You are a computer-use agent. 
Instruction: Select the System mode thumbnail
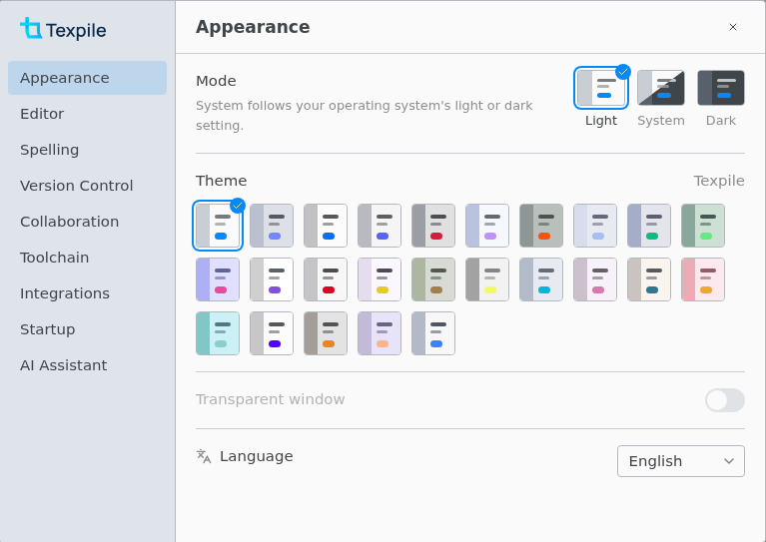[660, 88]
